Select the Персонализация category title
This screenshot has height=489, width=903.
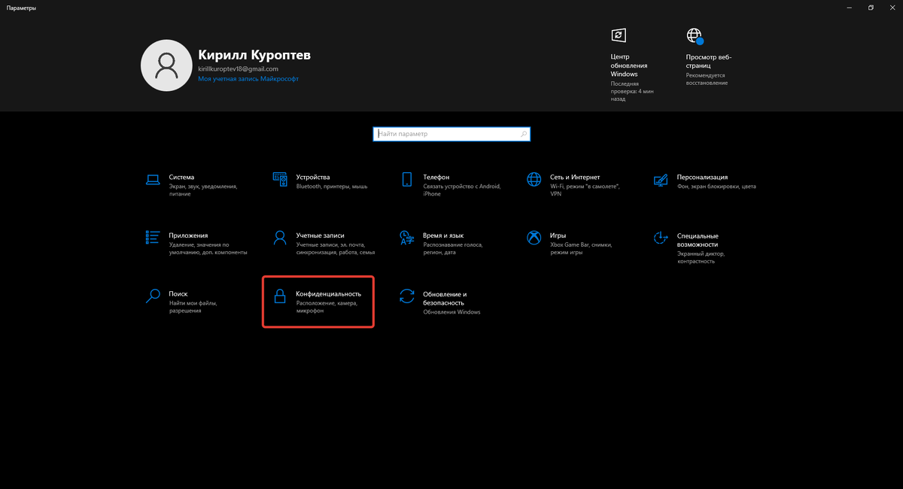pos(703,177)
